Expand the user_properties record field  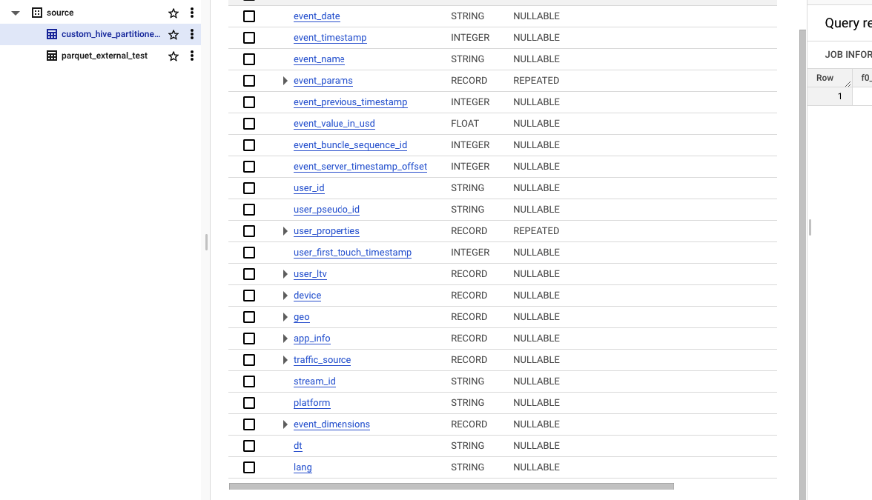[285, 231]
